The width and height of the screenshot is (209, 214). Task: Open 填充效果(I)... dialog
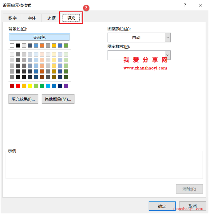(23, 99)
